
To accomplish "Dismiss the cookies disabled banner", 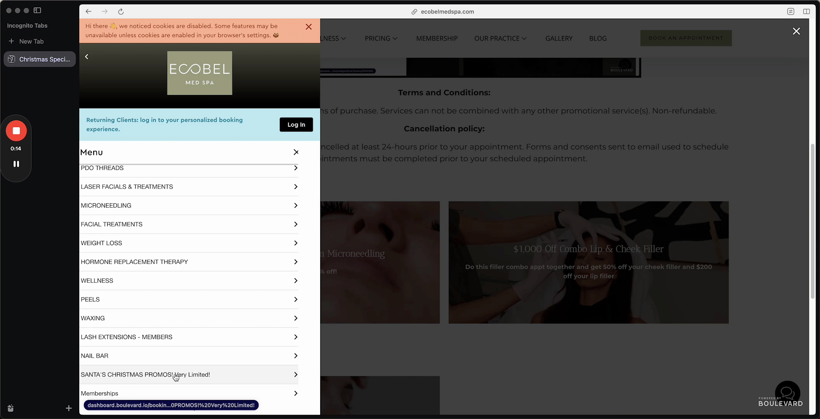I will 309,27.
